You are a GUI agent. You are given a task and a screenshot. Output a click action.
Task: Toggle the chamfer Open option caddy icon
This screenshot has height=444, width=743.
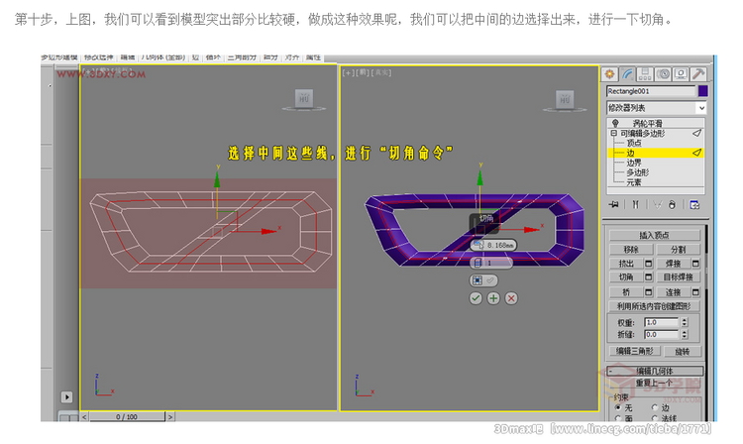[x=483, y=280]
